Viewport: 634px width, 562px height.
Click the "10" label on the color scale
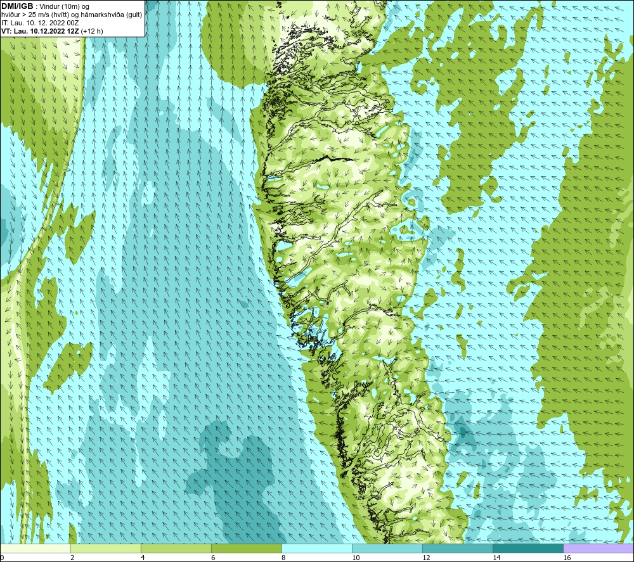pyautogui.click(x=356, y=558)
